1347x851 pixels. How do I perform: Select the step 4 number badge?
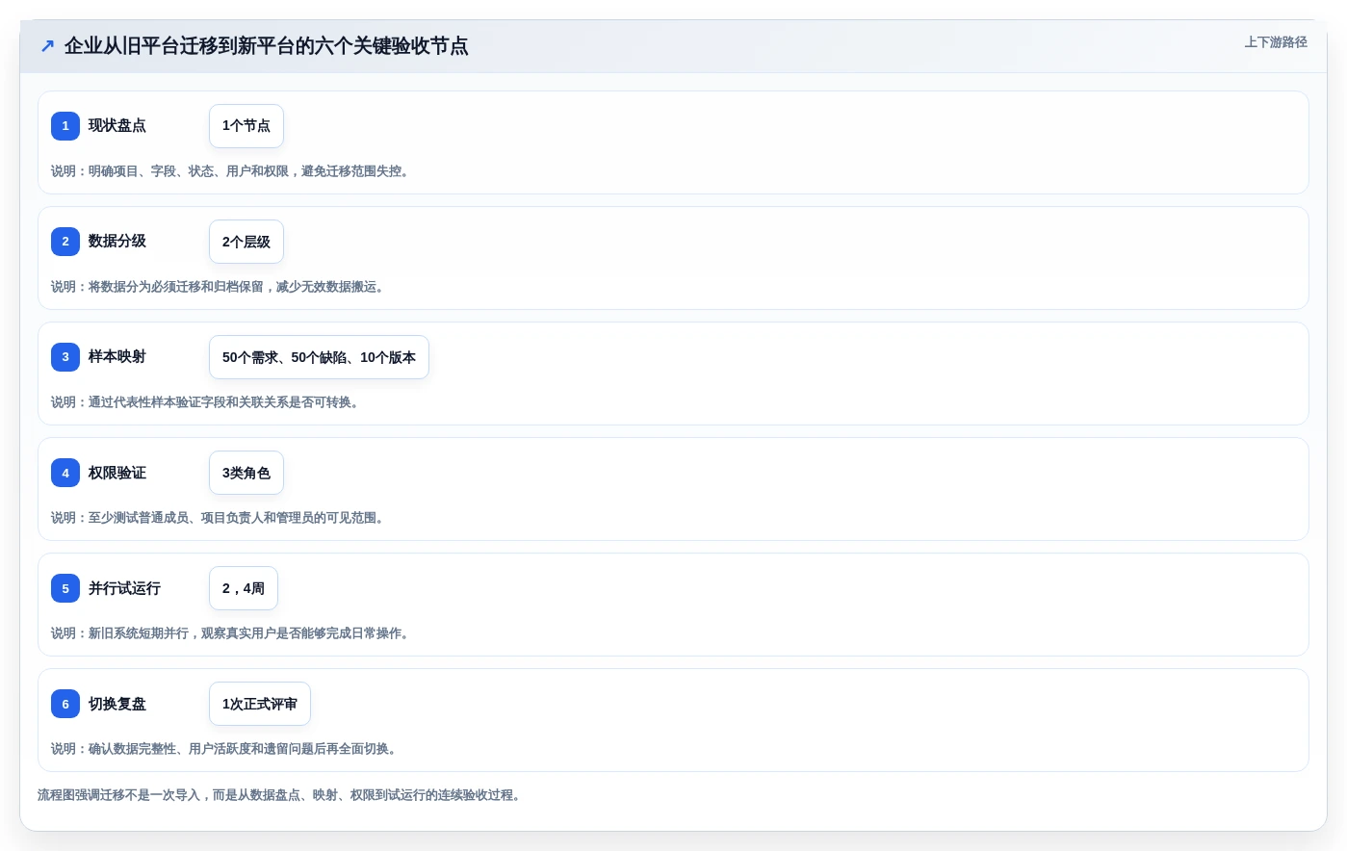click(x=65, y=473)
